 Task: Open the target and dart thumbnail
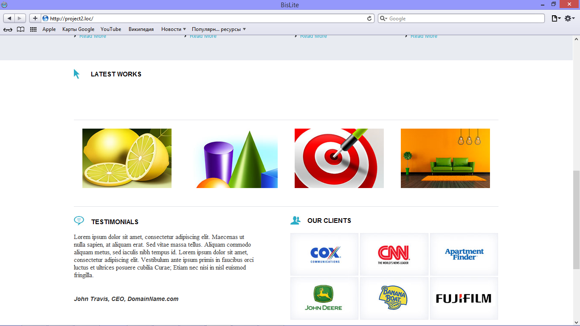click(339, 158)
